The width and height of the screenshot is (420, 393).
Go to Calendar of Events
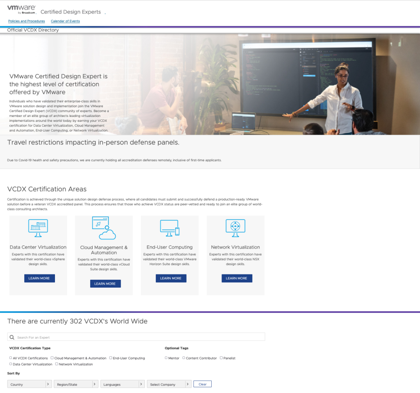(65, 21)
